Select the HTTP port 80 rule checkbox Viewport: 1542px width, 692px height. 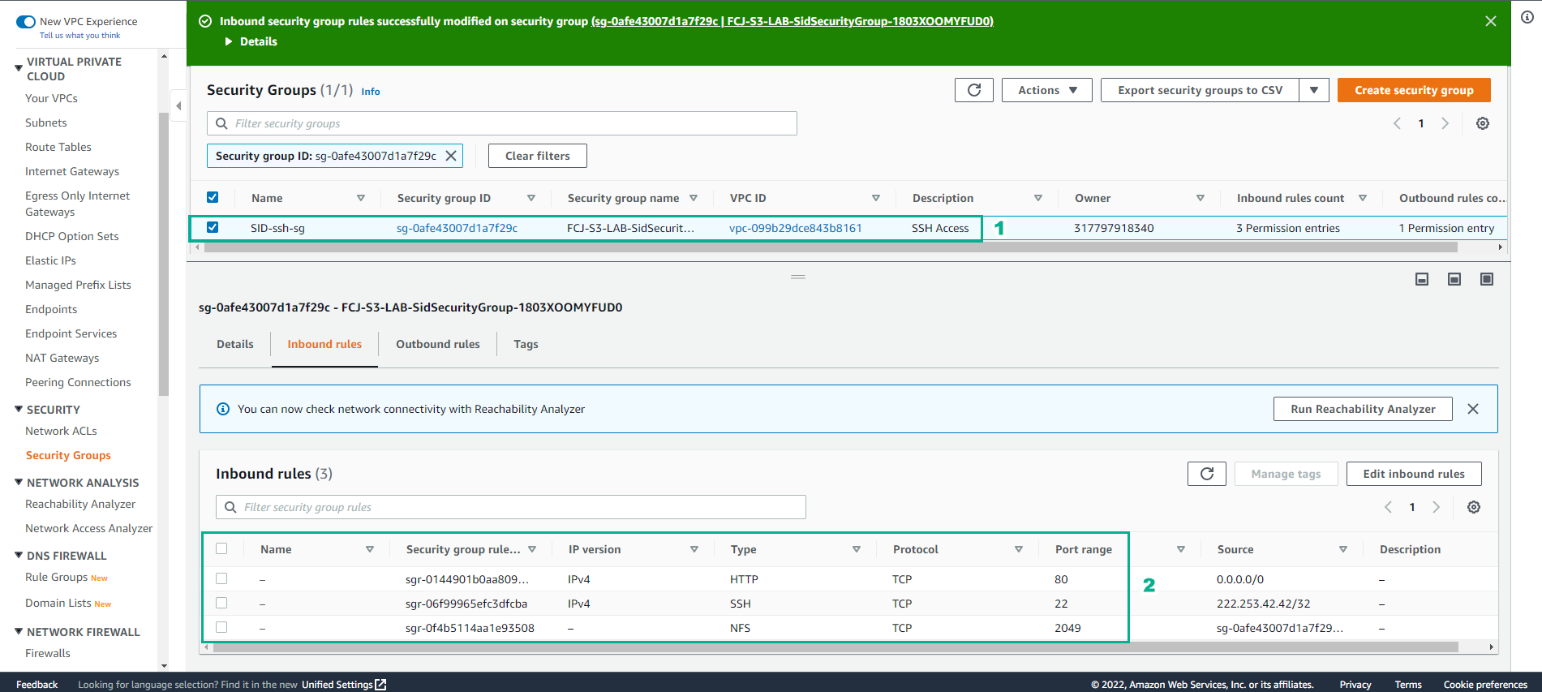point(221,578)
